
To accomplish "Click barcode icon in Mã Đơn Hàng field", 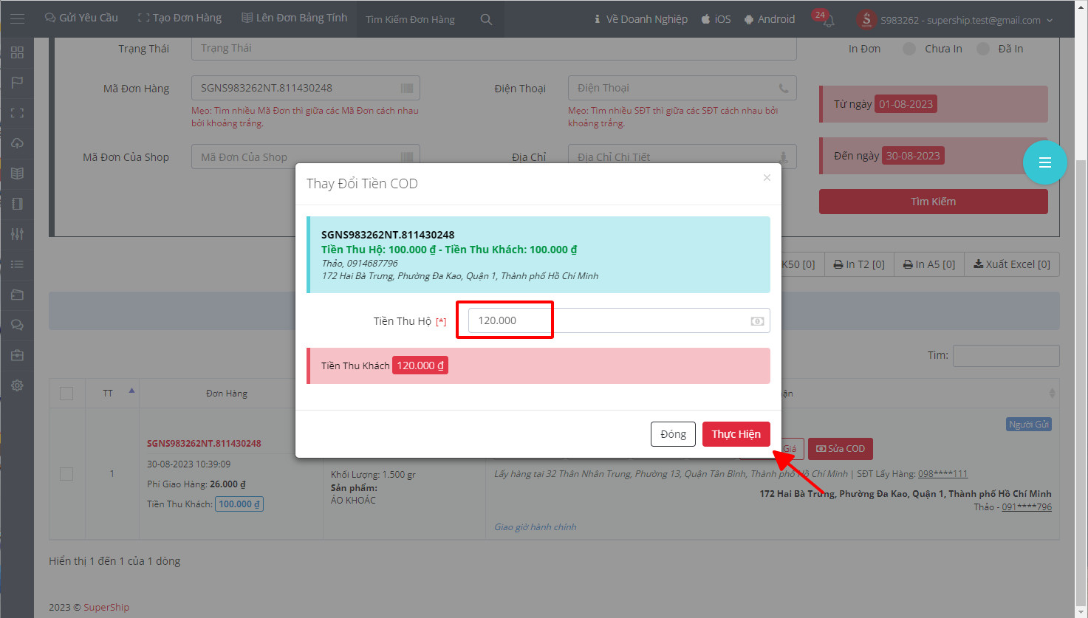I will click(x=407, y=88).
